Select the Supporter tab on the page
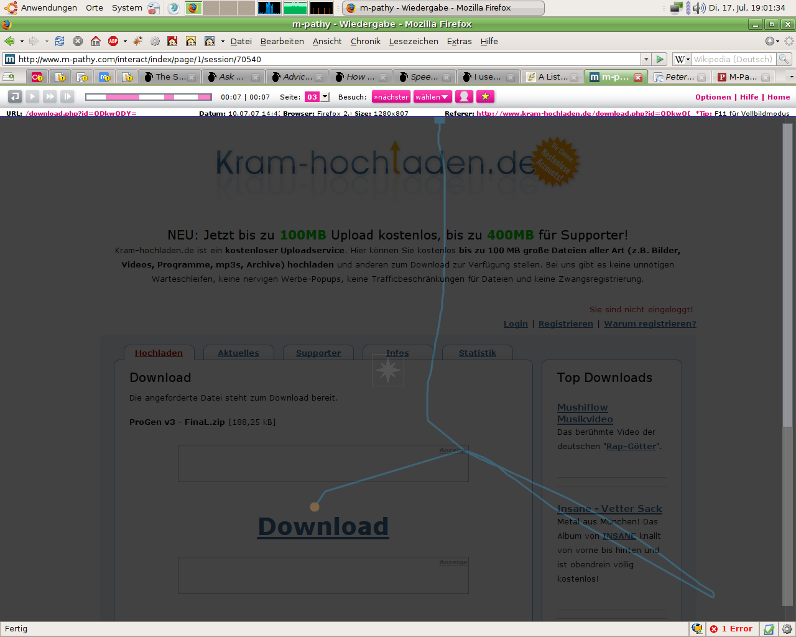Image resolution: width=796 pixels, height=637 pixels. pyautogui.click(x=318, y=353)
